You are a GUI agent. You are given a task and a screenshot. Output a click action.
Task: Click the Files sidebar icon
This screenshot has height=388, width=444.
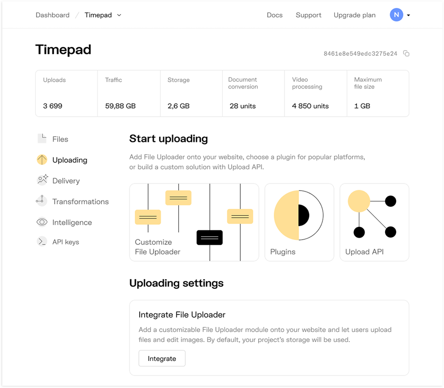[42, 139]
